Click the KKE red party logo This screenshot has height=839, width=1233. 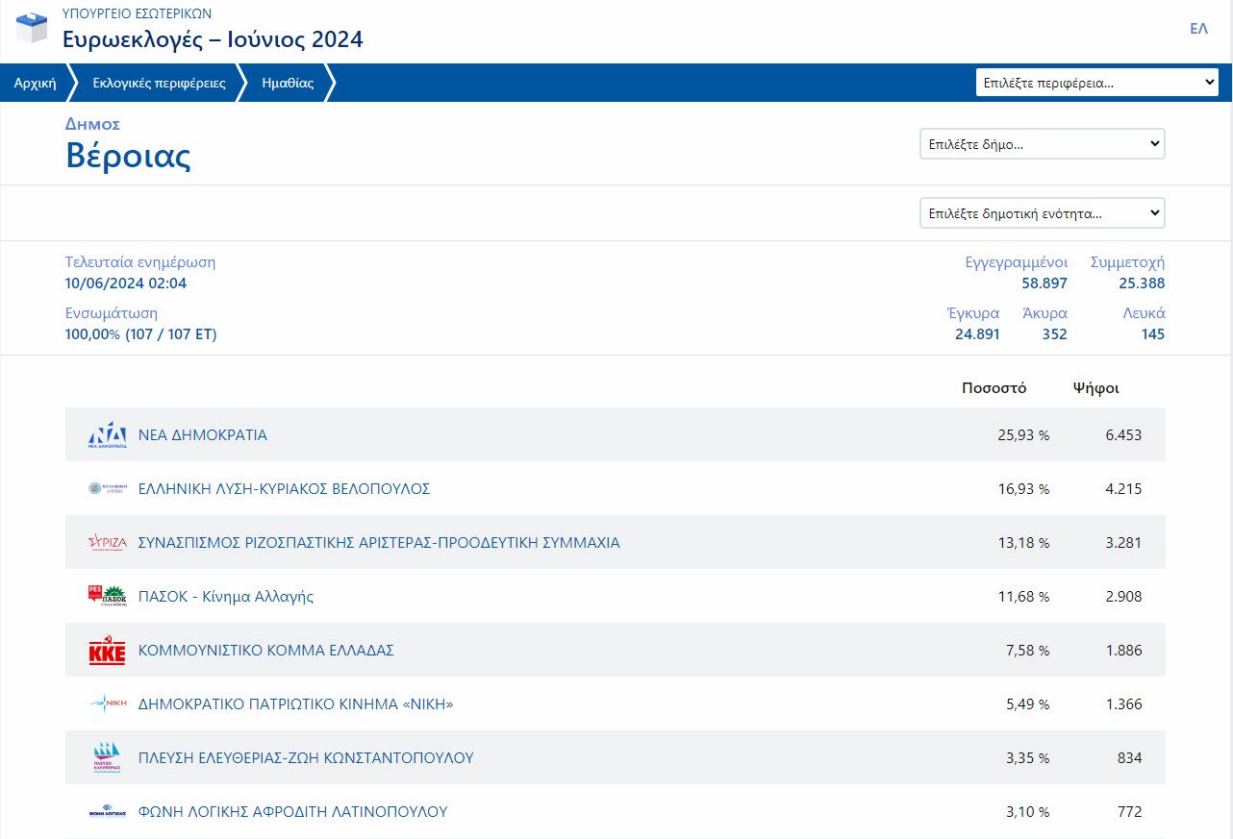click(x=107, y=651)
